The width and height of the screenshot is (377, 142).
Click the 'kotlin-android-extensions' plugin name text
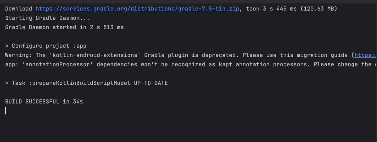pos(93,55)
